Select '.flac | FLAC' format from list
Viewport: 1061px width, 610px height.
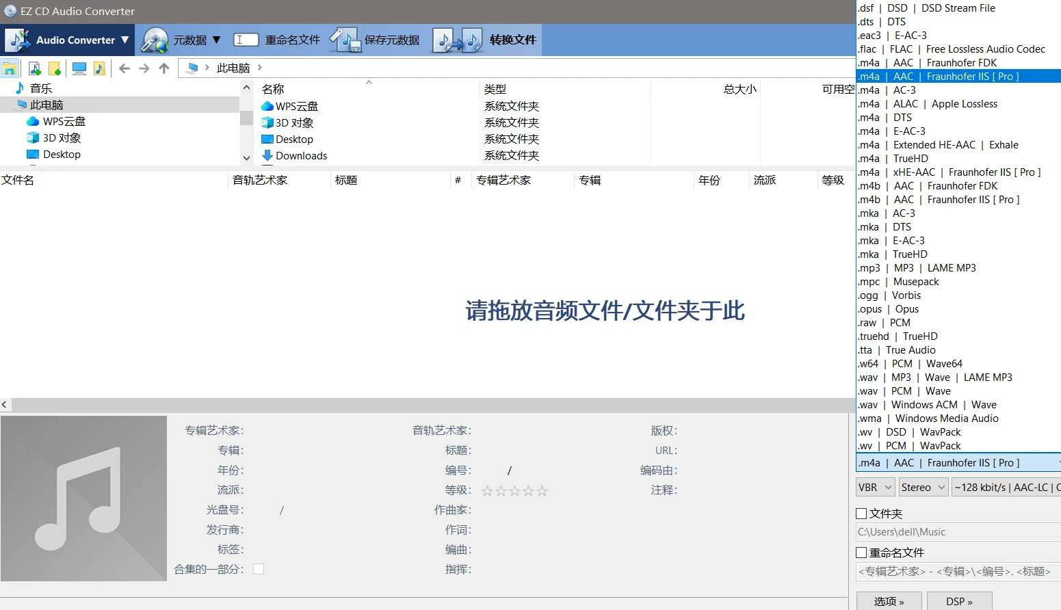tap(951, 49)
